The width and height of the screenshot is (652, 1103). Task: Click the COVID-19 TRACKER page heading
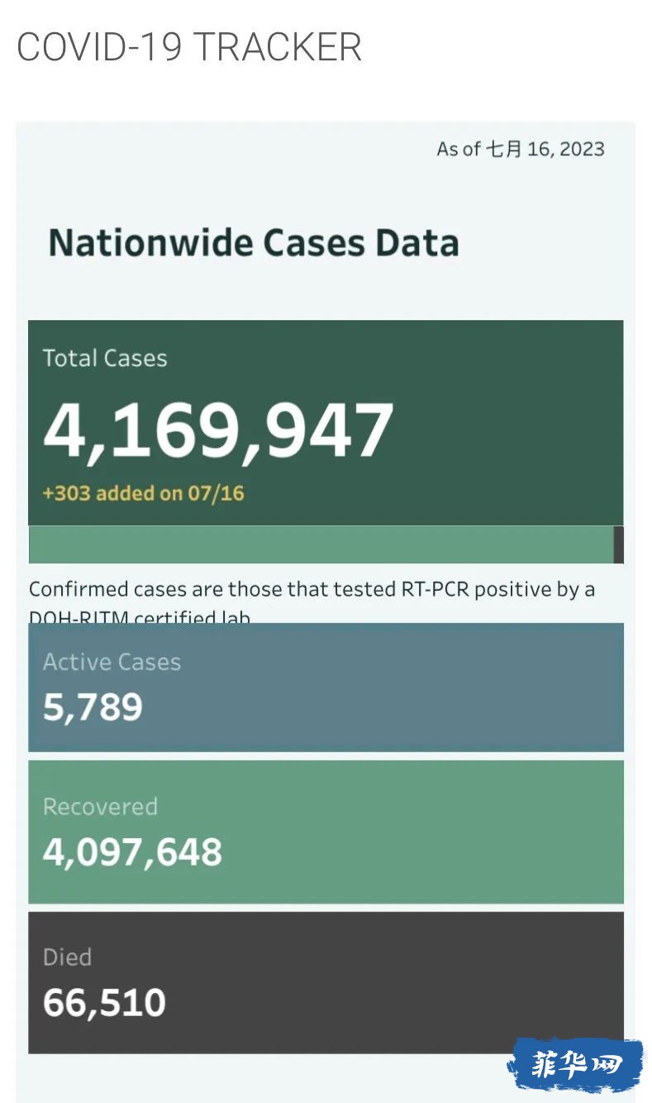click(189, 46)
